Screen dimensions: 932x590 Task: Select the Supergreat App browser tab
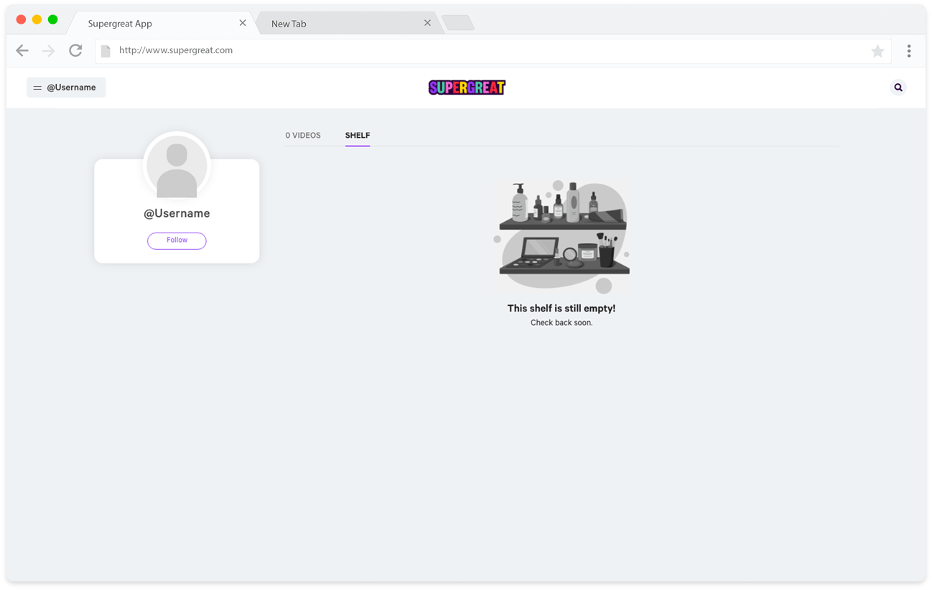coord(162,23)
